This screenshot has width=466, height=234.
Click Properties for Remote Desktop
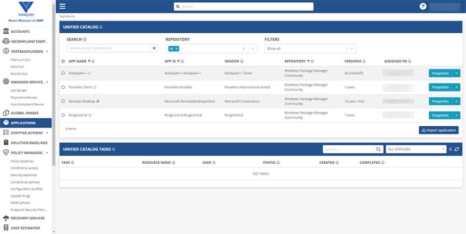440,101
